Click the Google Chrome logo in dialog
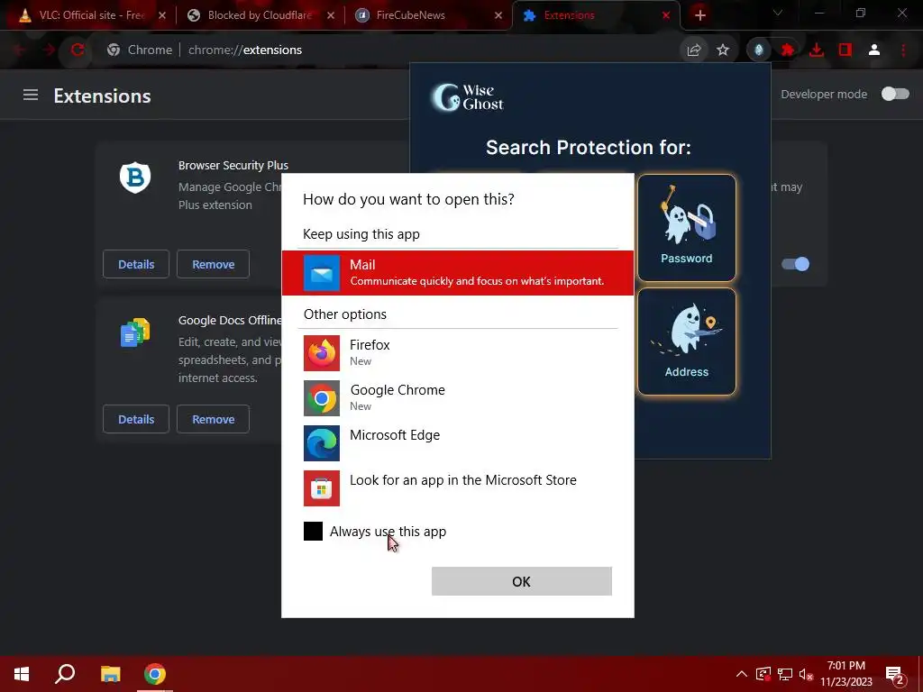This screenshot has height=692, width=923. point(322,398)
